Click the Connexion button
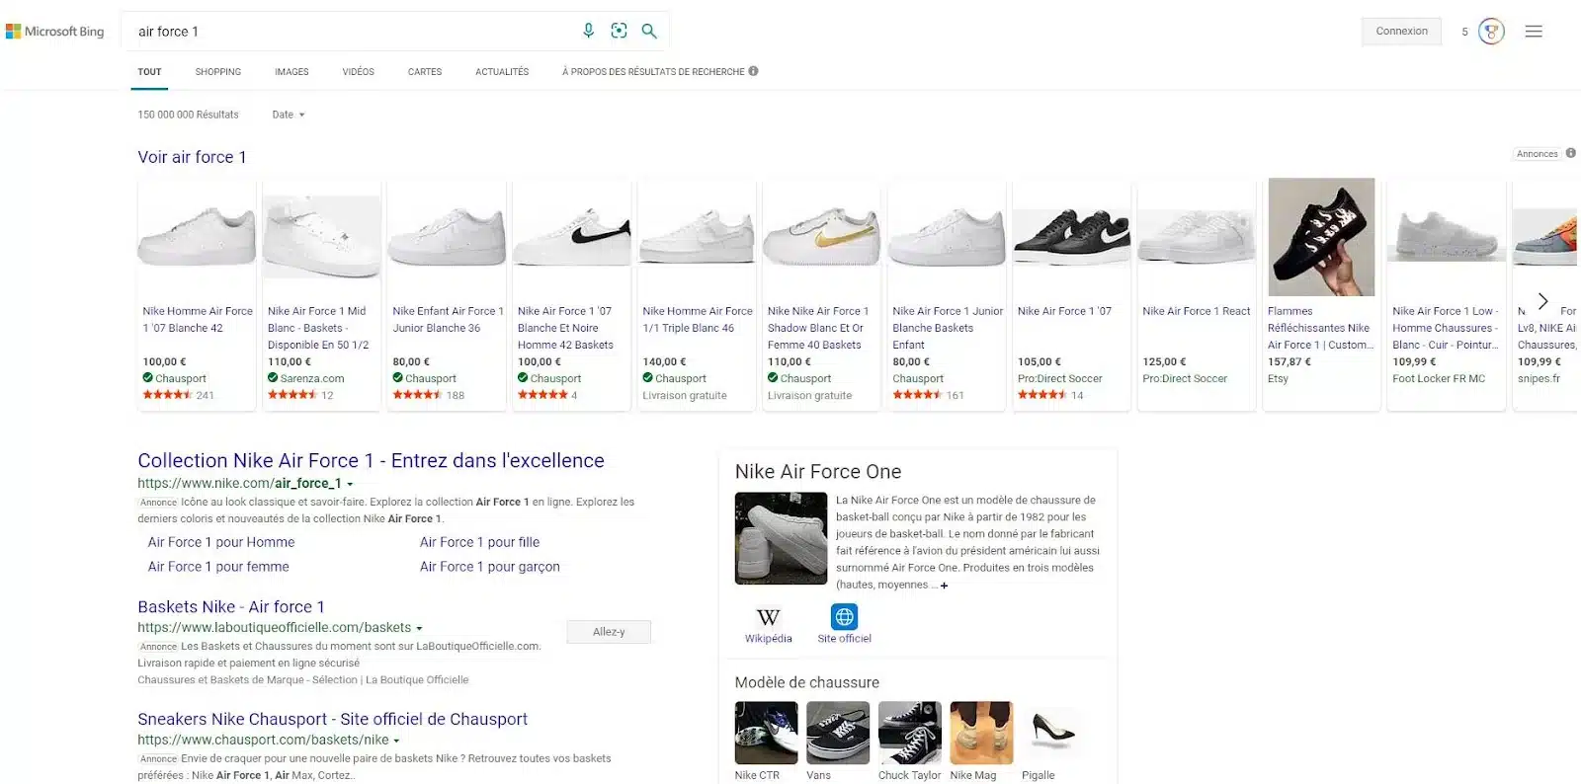 point(1401,32)
